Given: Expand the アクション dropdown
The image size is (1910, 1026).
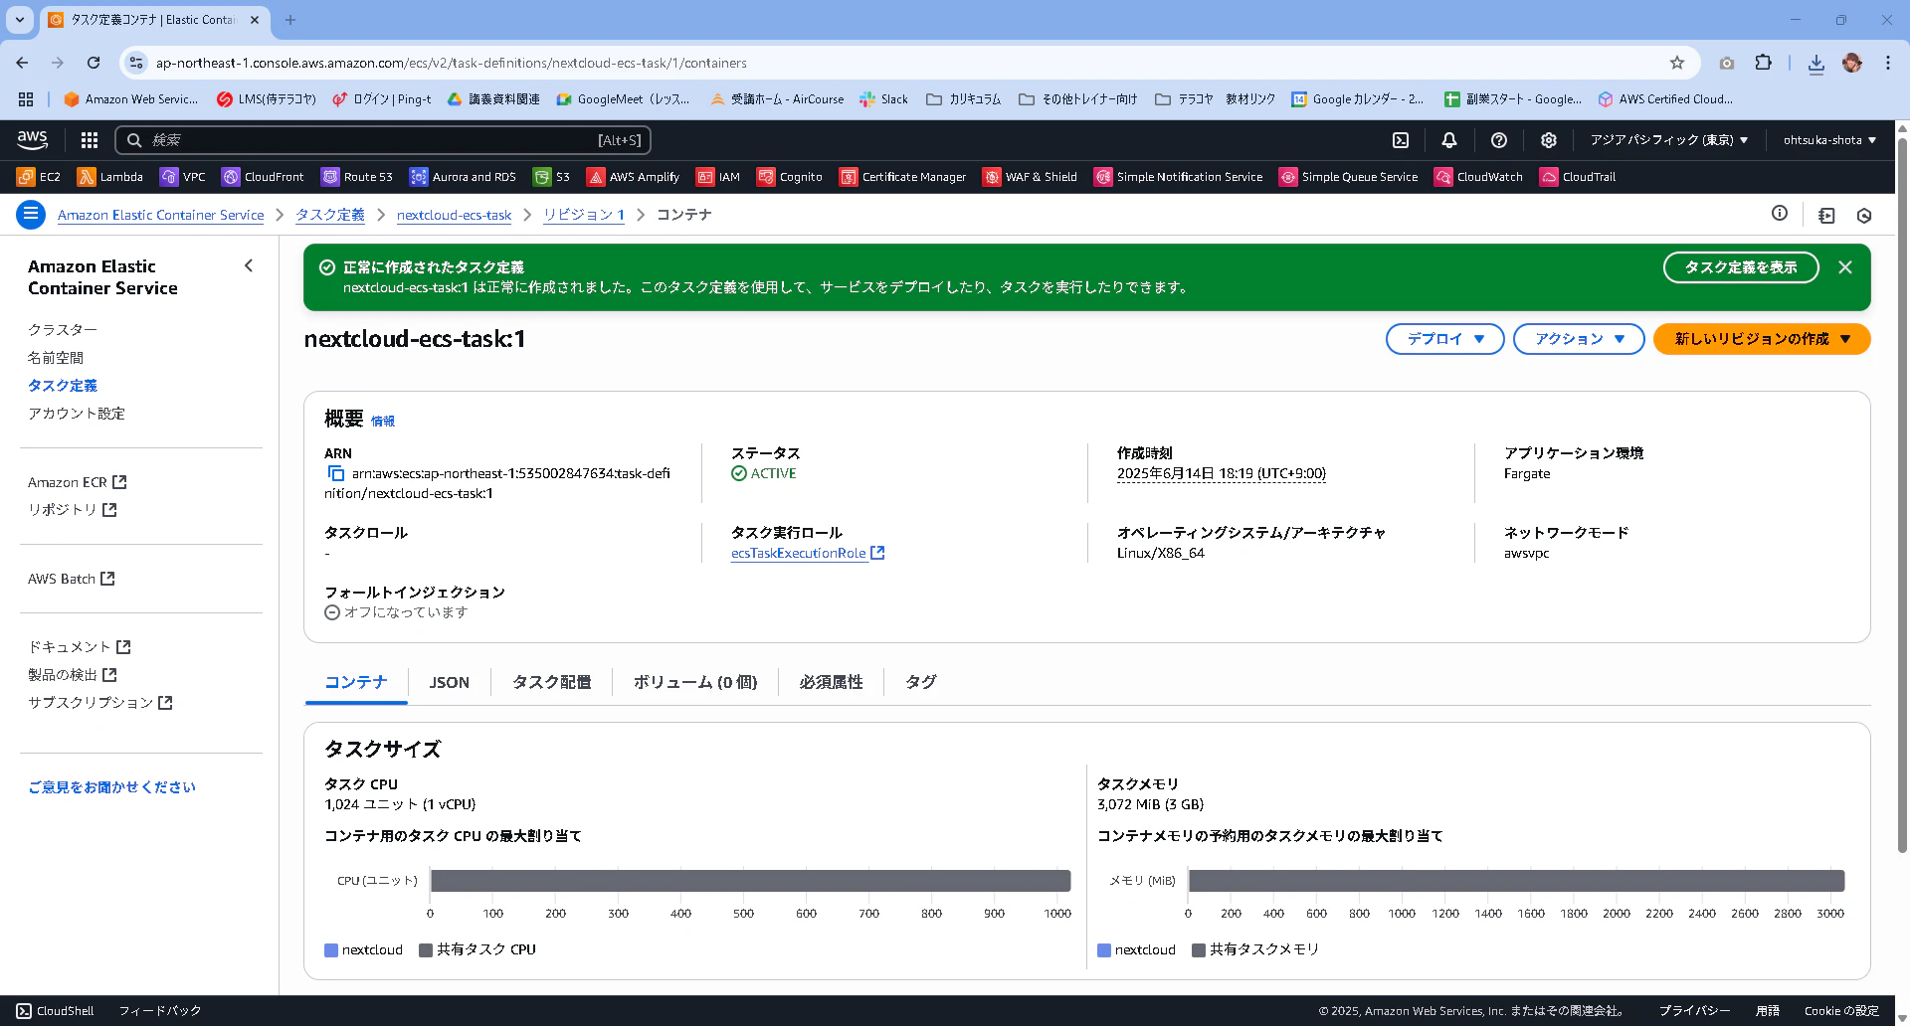Looking at the screenshot, I should pyautogui.click(x=1579, y=339).
